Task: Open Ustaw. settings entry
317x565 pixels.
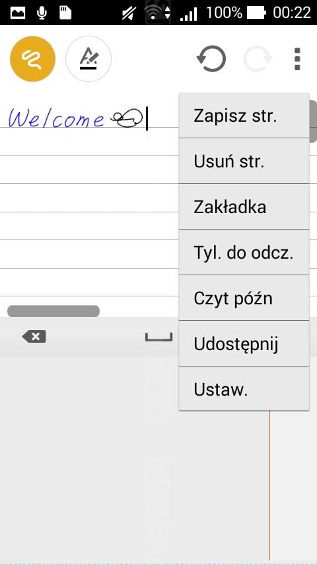Action: click(x=244, y=389)
